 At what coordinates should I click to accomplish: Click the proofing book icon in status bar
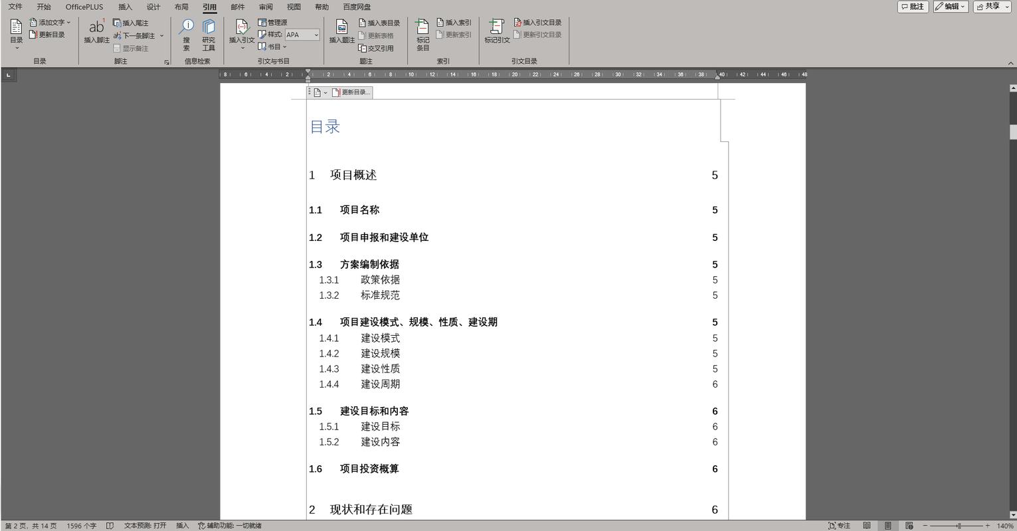click(110, 526)
